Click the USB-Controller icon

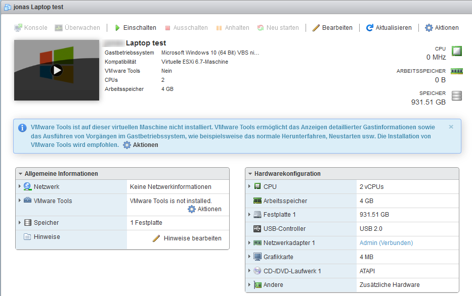(258, 229)
